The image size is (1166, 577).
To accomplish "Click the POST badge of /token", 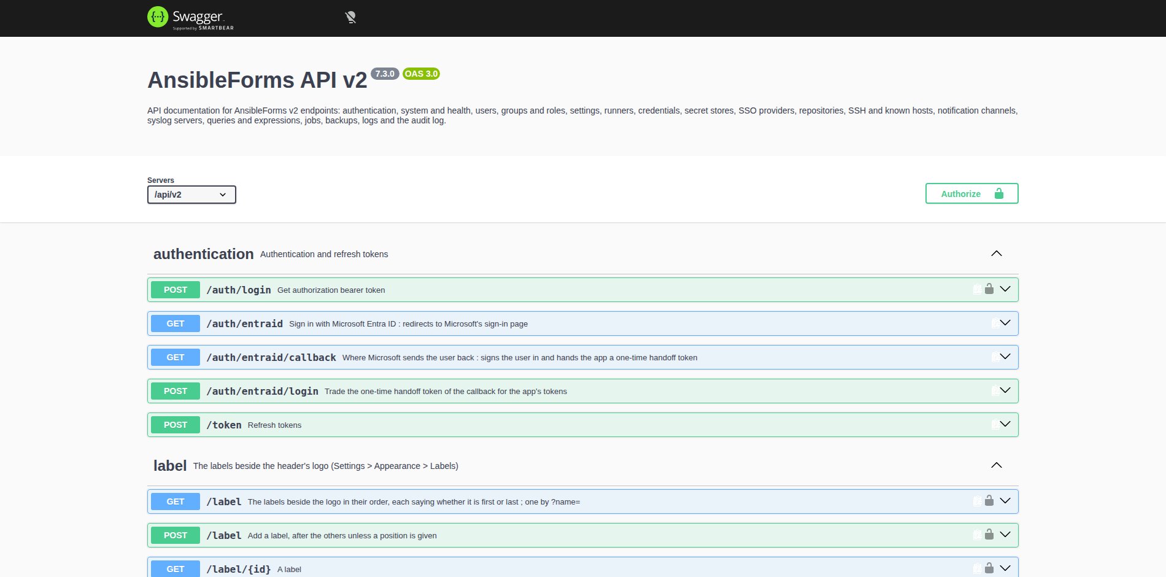I will (176, 425).
